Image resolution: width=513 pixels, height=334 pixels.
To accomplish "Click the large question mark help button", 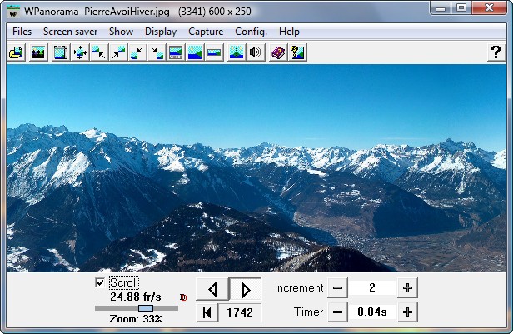I will click(496, 52).
